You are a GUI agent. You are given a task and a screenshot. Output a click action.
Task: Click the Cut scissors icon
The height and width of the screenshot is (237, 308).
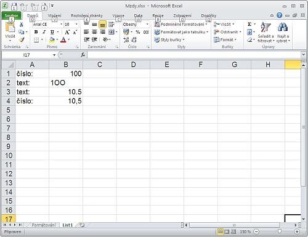click(22, 25)
